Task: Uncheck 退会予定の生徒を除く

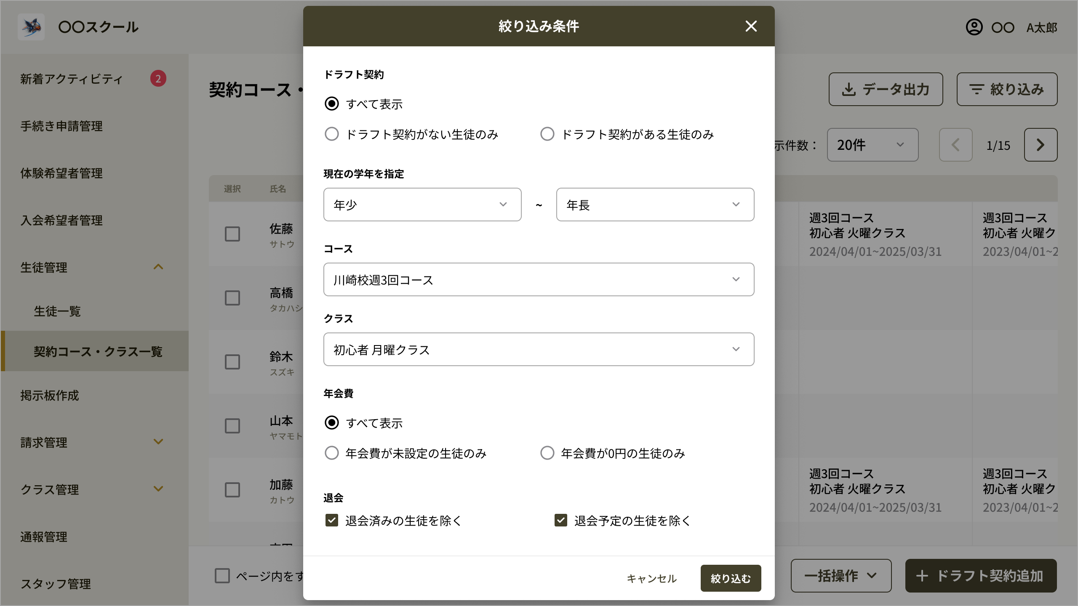Action: click(561, 520)
